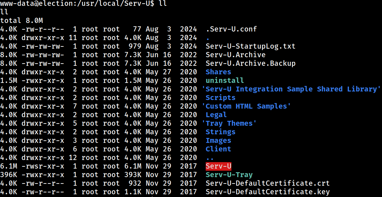Screen dimensions: 382x197
Task: Click the green uninstall executable name
Action: [225, 80]
